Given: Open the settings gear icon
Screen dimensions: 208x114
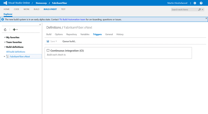Looking at the screenshot, I should (x=195, y=3).
